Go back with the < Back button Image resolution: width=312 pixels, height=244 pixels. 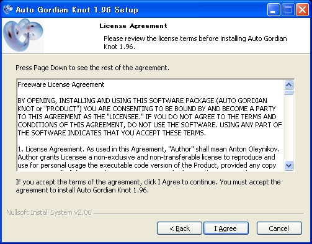pos(179,228)
